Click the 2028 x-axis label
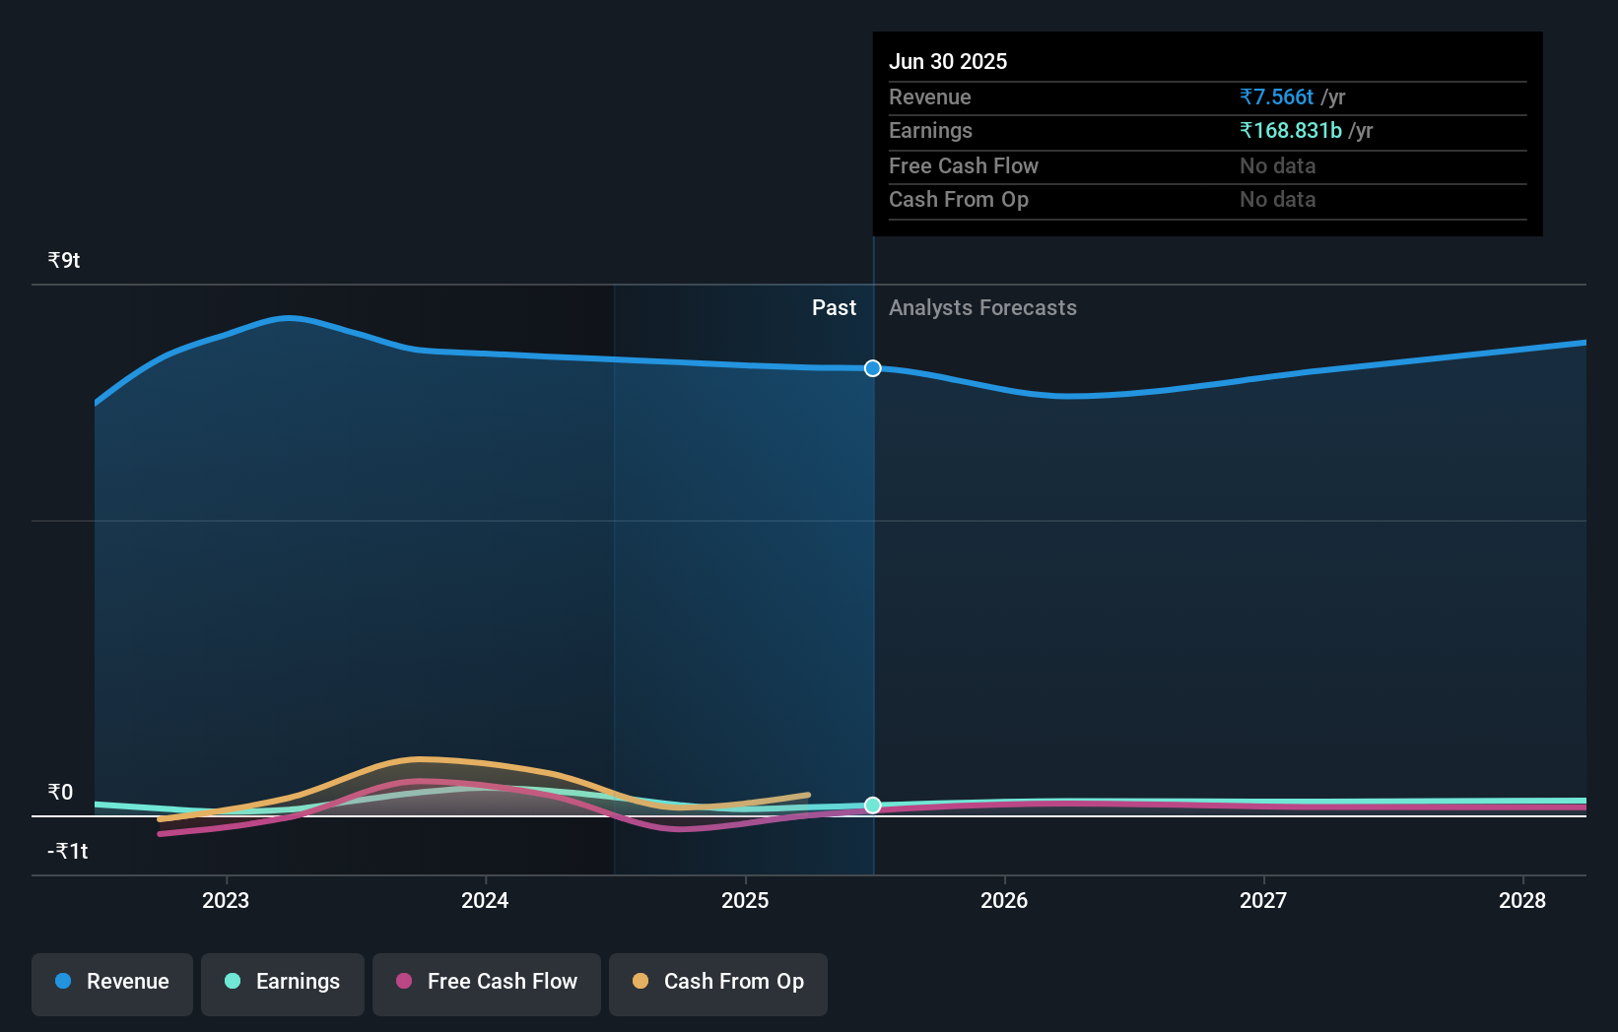1618x1032 pixels. (1522, 900)
